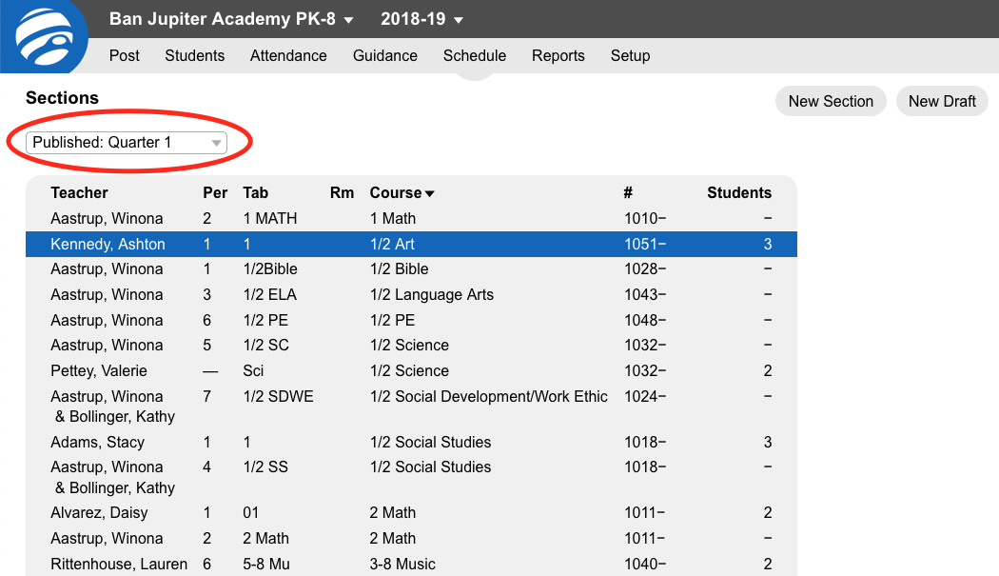The image size is (999, 576).
Task: Sort sections by Tab column header
Action: (x=256, y=192)
